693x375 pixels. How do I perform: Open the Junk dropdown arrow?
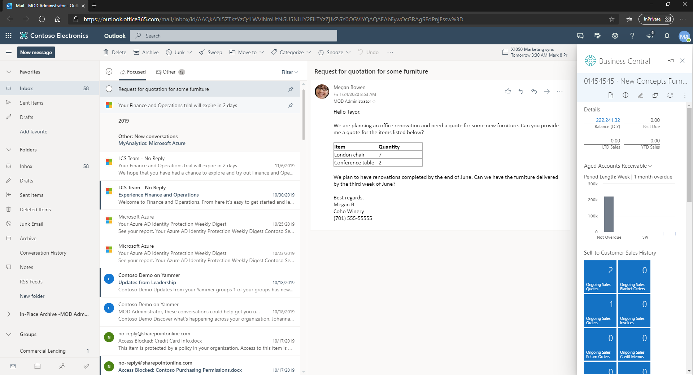(190, 52)
